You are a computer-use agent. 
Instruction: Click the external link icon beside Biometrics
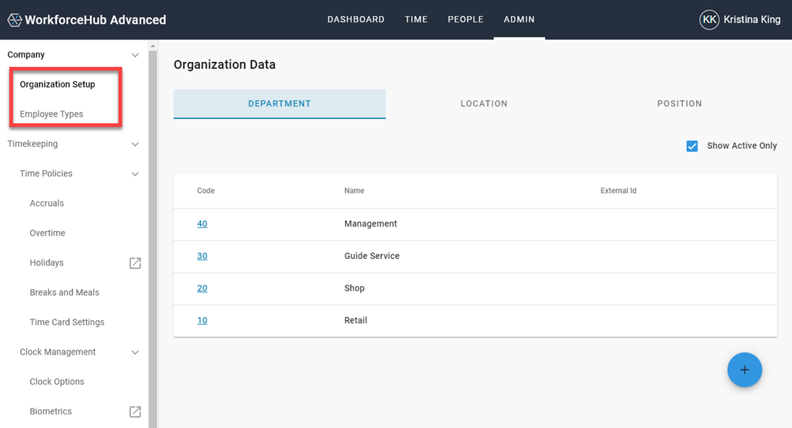click(135, 411)
